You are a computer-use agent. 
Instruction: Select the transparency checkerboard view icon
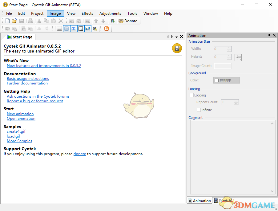[66, 28]
